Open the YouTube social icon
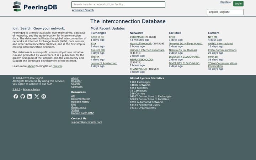 click(x=44, y=96)
